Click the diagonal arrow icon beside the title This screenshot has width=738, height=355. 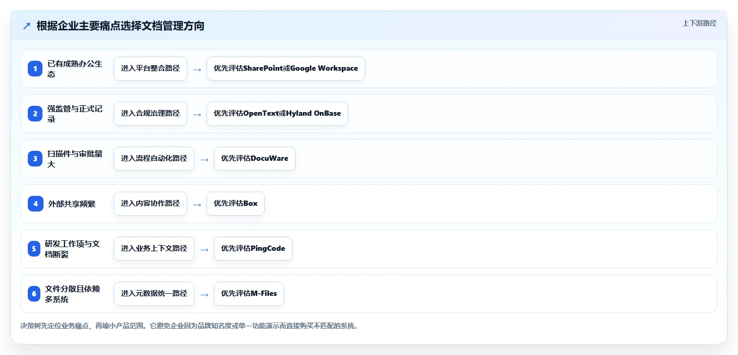click(x=27, y=26)
